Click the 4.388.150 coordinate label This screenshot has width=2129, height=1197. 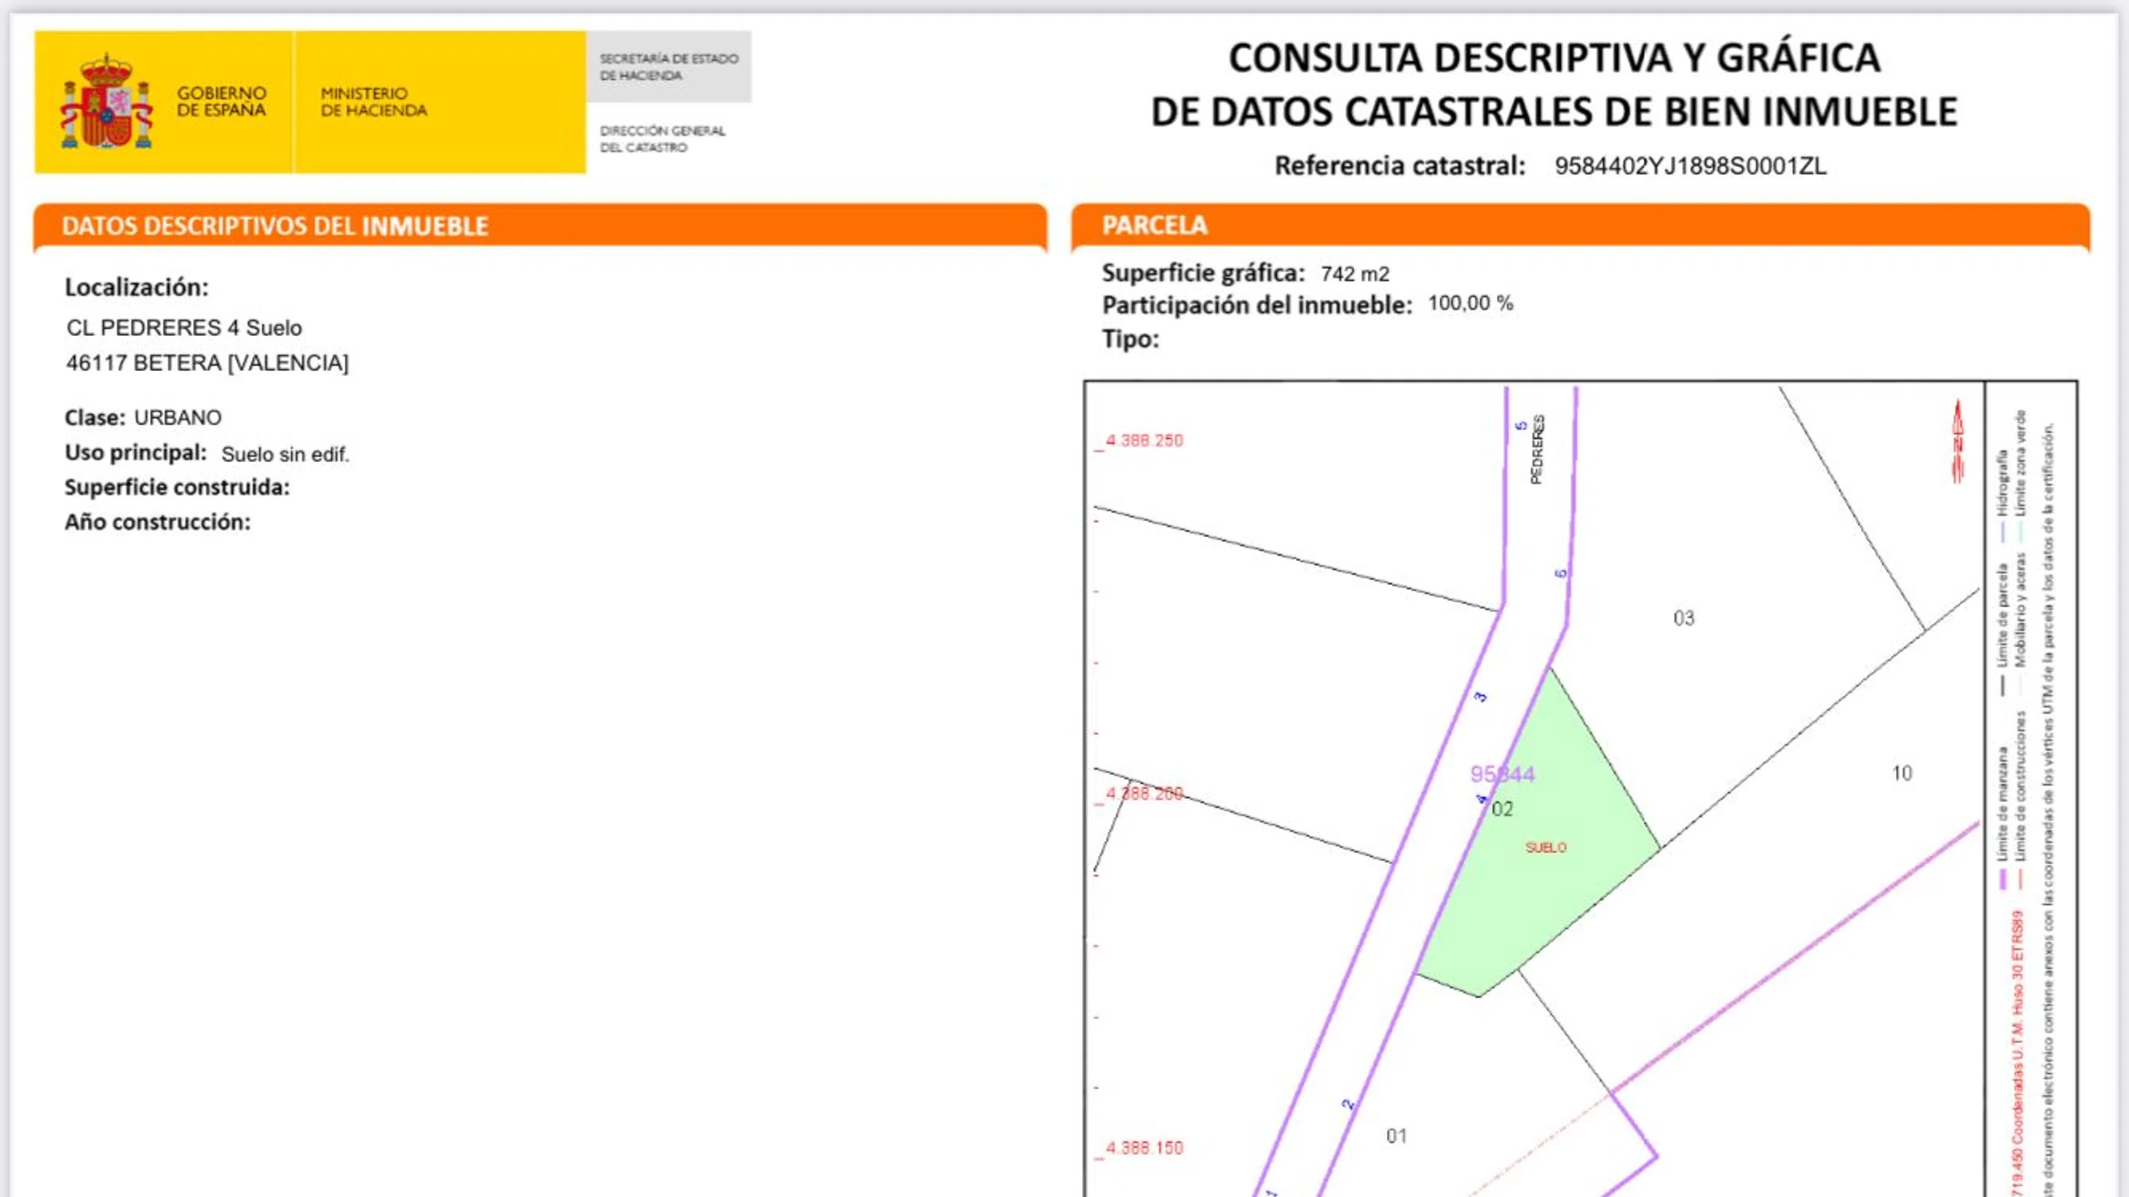click(x=1143, y=1148)
